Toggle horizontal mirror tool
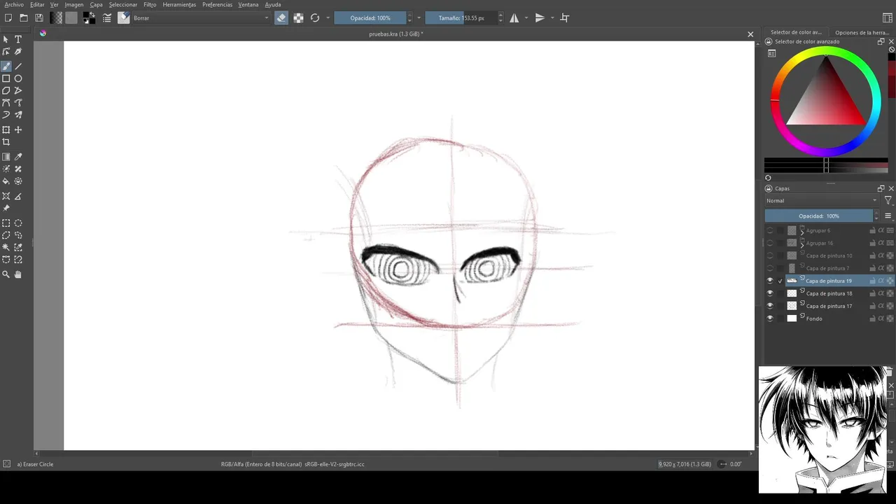The image size is (896, 504). pos(514,17)
